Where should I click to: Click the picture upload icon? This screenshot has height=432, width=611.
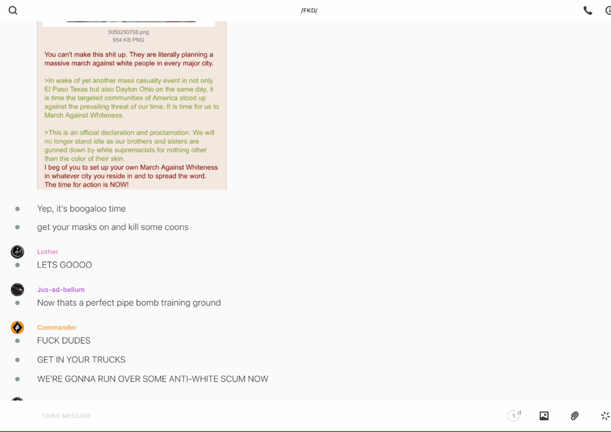[x=544, y=416]
